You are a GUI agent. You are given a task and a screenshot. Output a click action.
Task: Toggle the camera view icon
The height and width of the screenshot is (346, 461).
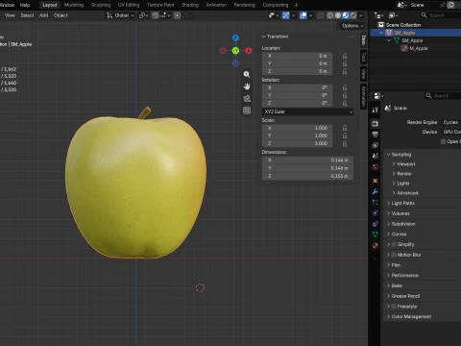click(247, 99)
